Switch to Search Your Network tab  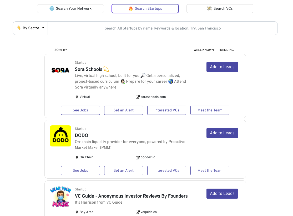pos(70,8)
